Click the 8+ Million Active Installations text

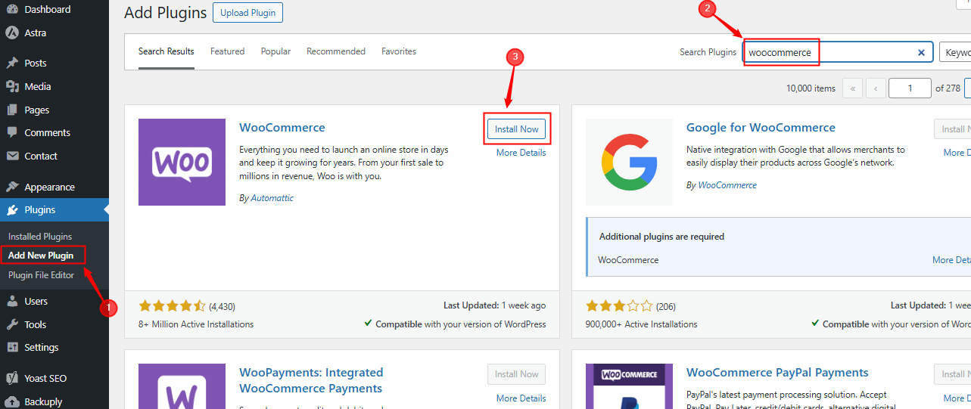pyautogui.click(x=196, y=324)
